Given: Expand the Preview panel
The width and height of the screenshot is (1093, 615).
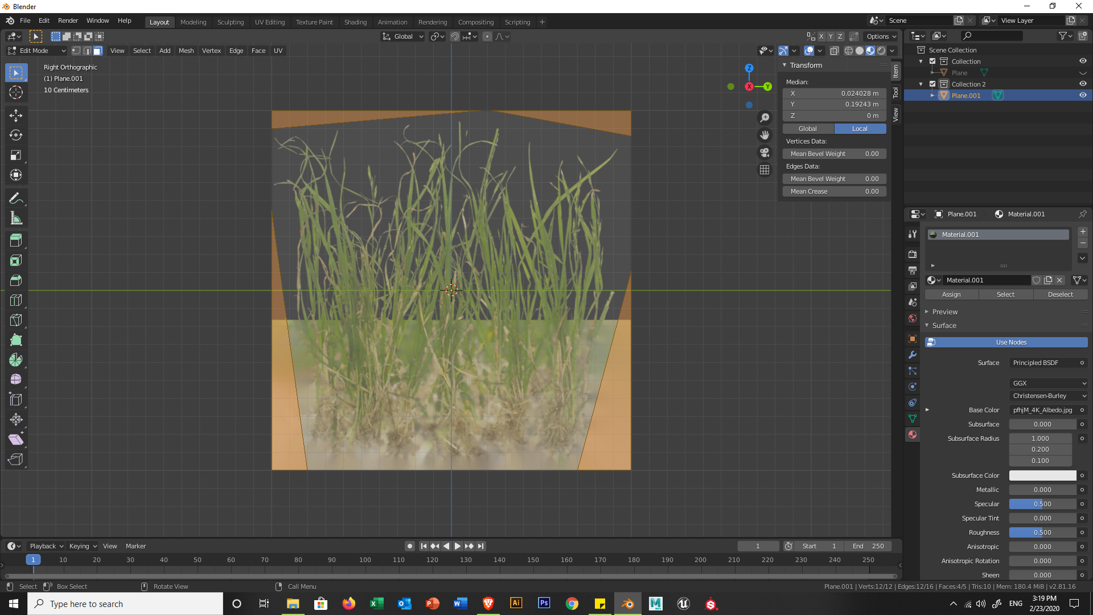Looking at the screenshot, I should pyautogui.click(x=945, y=312).
